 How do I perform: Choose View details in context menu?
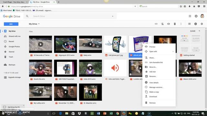pos(159,83)
